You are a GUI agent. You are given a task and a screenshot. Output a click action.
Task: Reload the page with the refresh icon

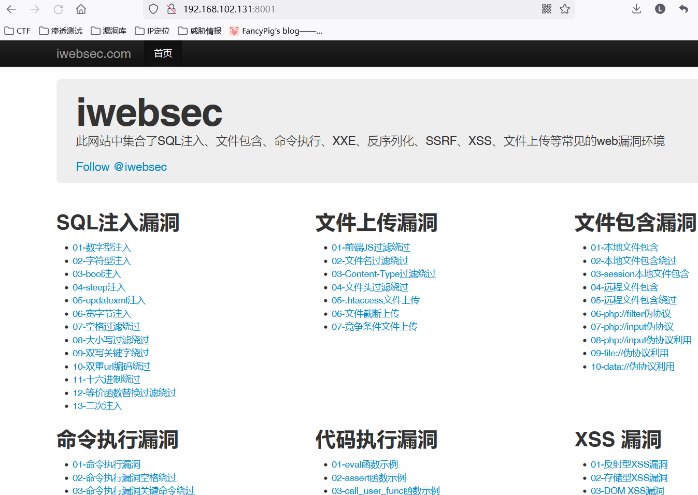point(58,9)
